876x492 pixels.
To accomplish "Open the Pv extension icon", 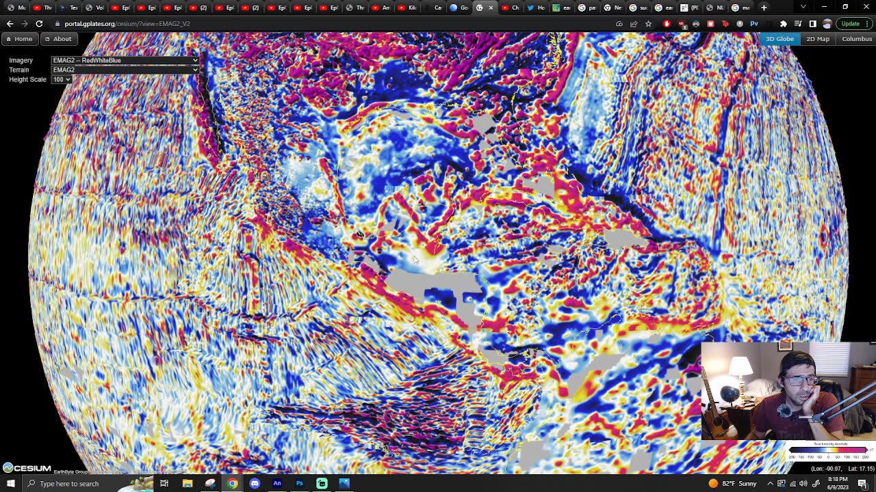I will [x=754, y=24].
